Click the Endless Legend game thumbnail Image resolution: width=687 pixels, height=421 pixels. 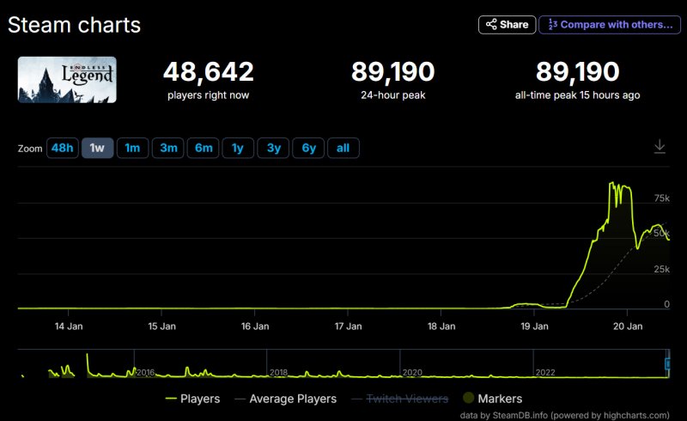67,80
